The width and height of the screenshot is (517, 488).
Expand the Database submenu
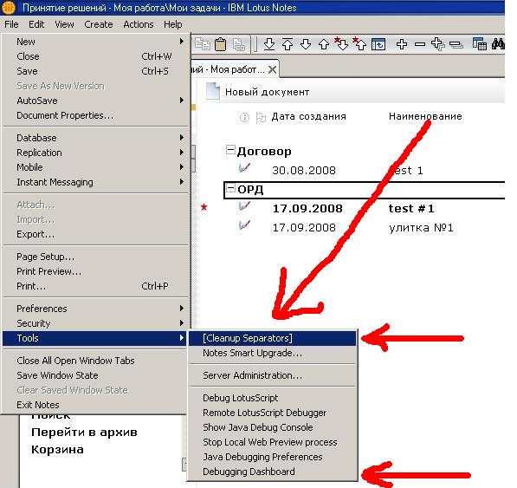tap(95, 138)
